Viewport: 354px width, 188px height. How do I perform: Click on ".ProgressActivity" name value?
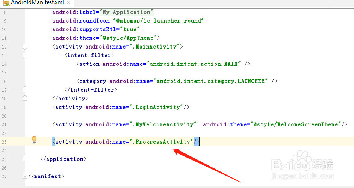tap(161, 142)
